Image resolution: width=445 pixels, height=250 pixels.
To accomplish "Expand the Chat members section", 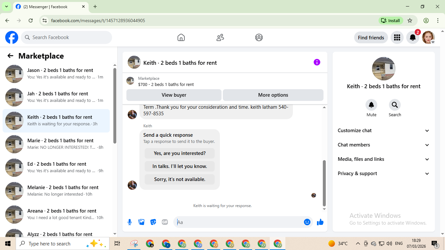I will click(x=384, y=145).
